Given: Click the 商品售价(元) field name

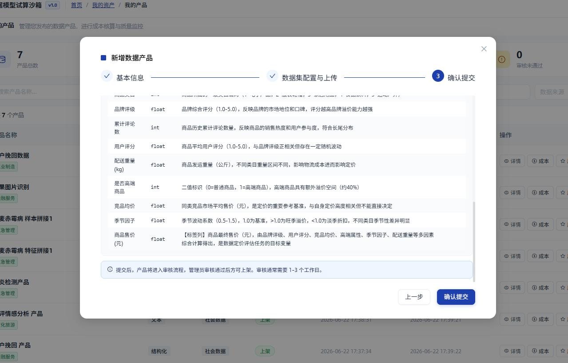Looking at the screenshot, I should (x=125, y=239).
